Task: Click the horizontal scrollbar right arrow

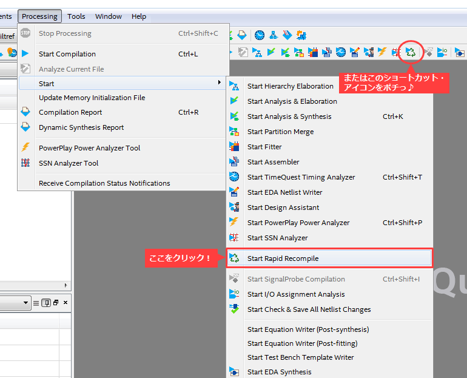Action: click(67, 285)
